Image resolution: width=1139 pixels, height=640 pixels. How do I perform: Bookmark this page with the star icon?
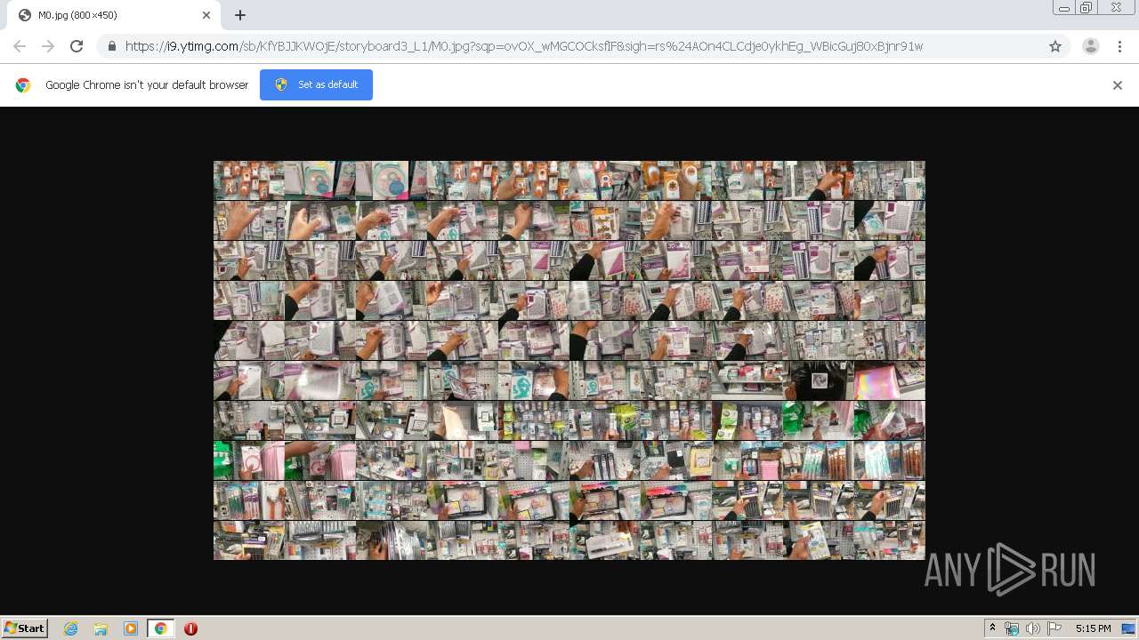click(1055, 46)
